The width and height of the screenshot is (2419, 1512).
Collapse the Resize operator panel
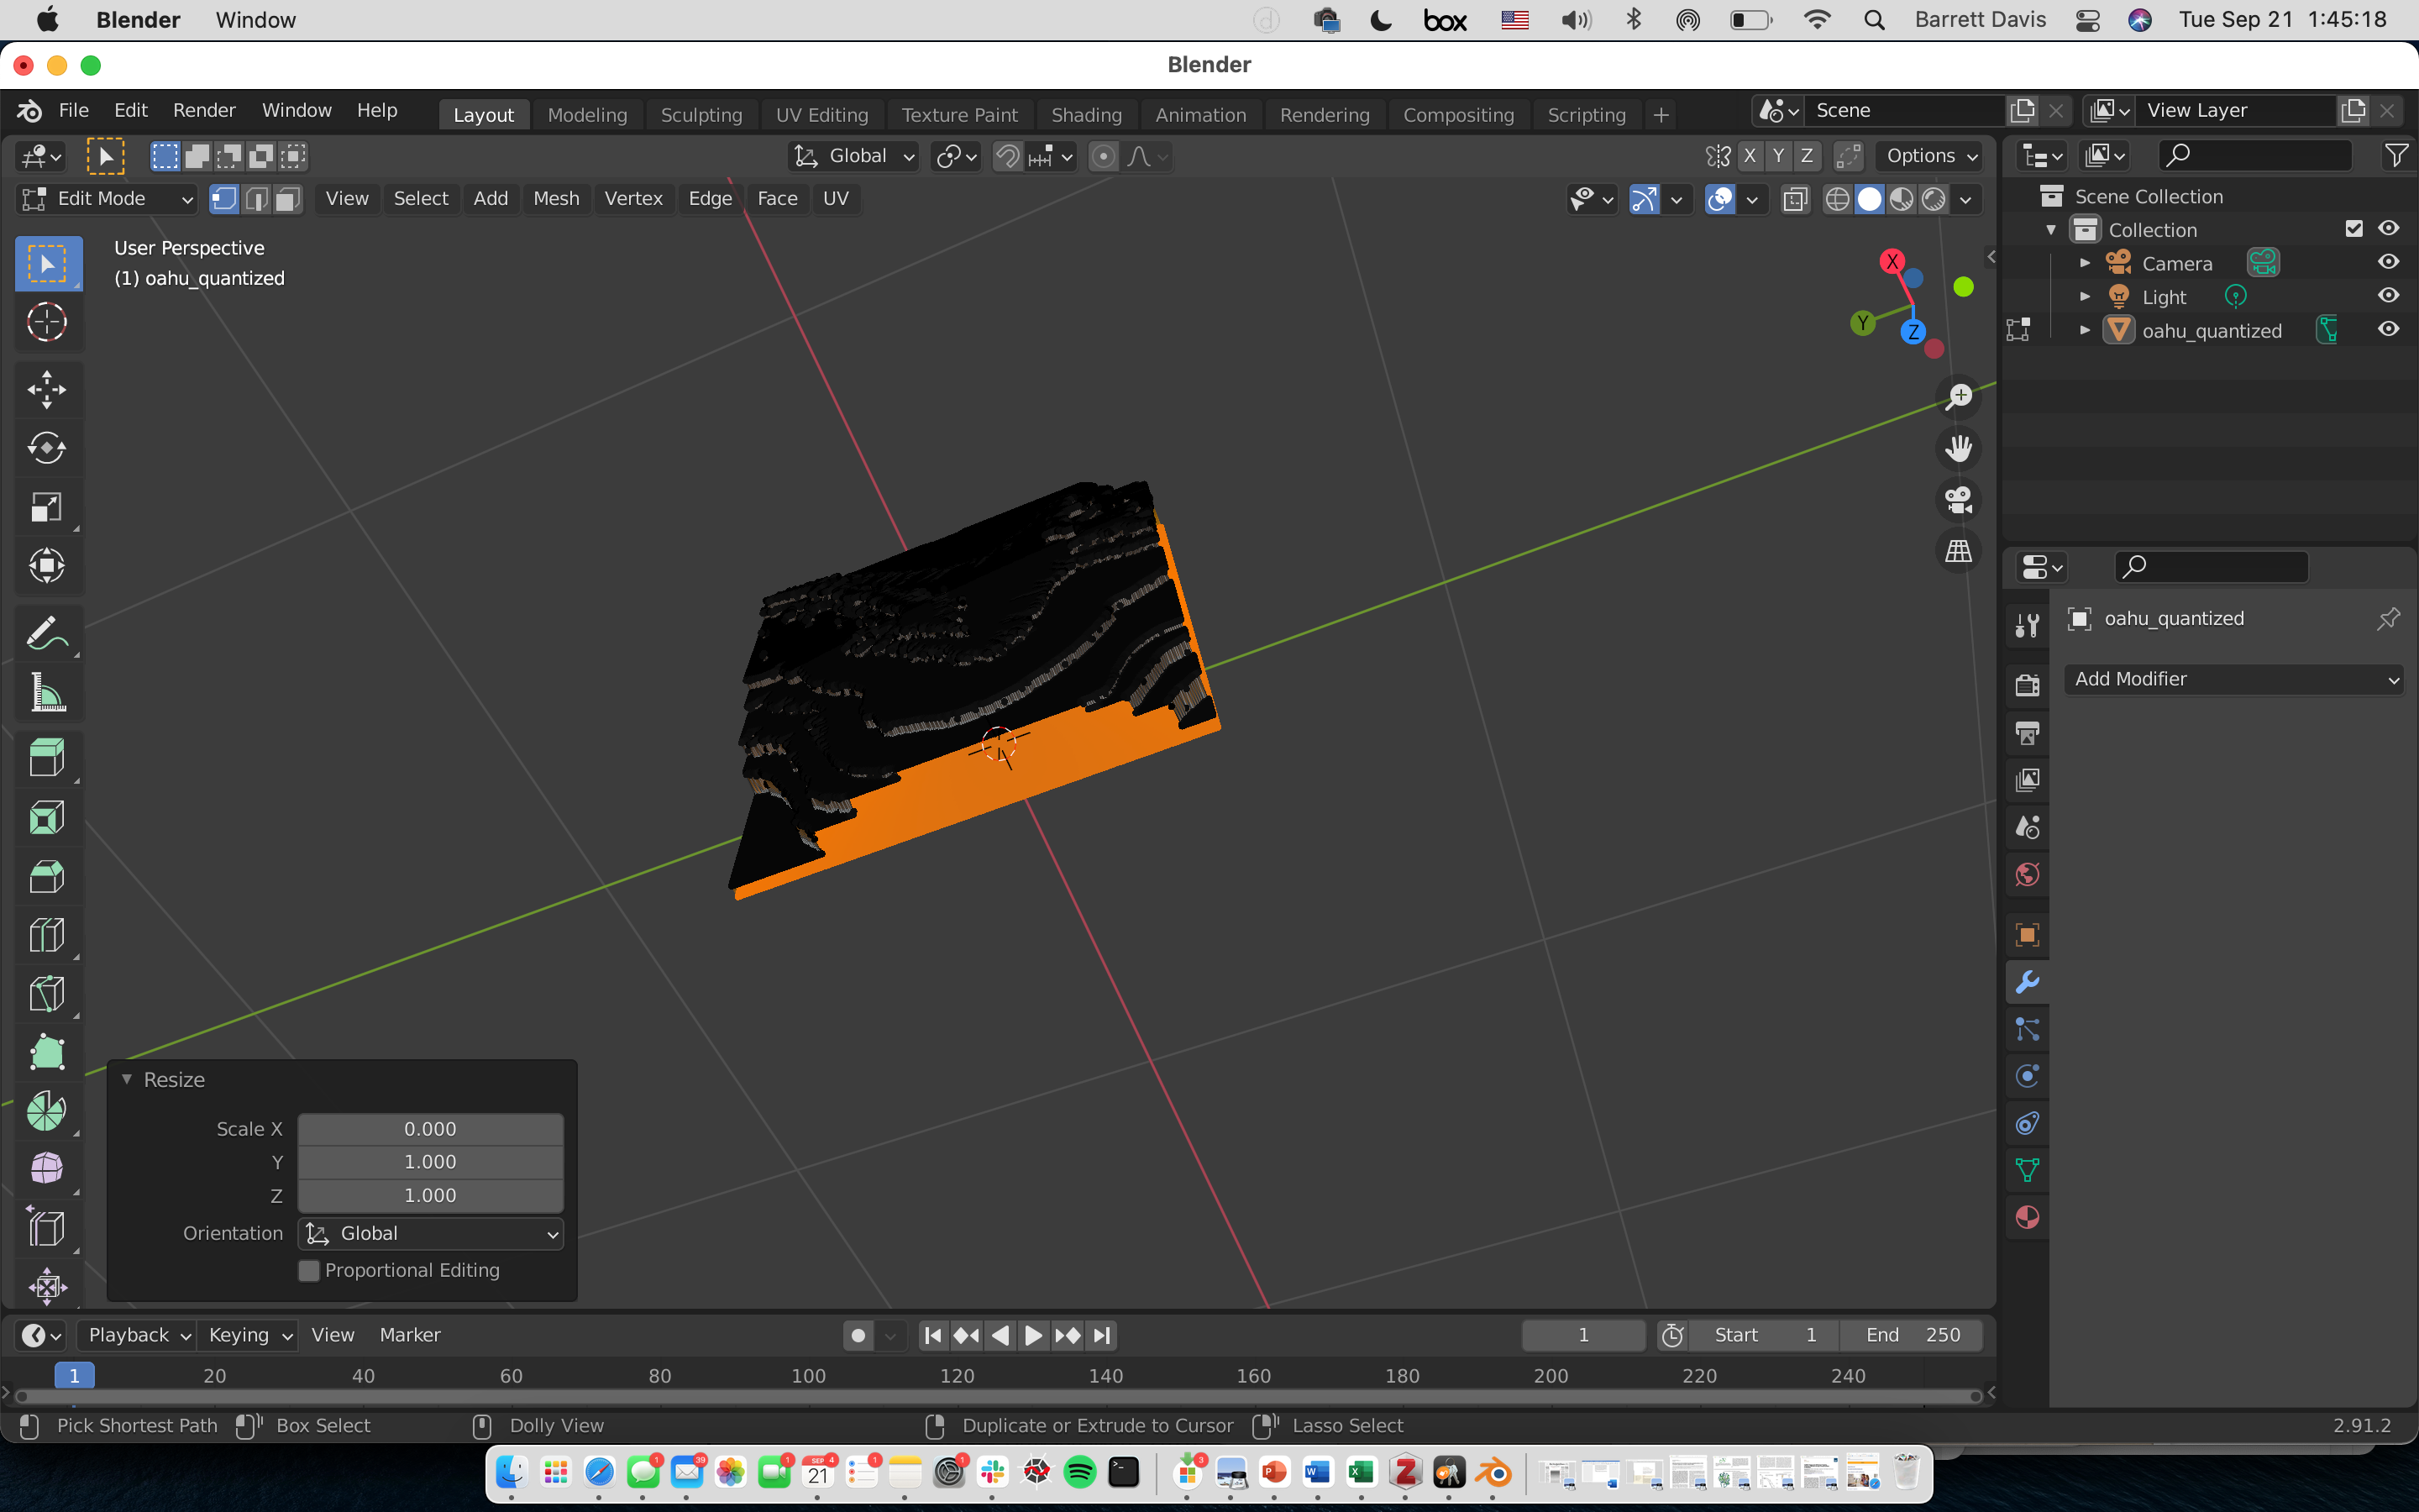point(127,1080)
